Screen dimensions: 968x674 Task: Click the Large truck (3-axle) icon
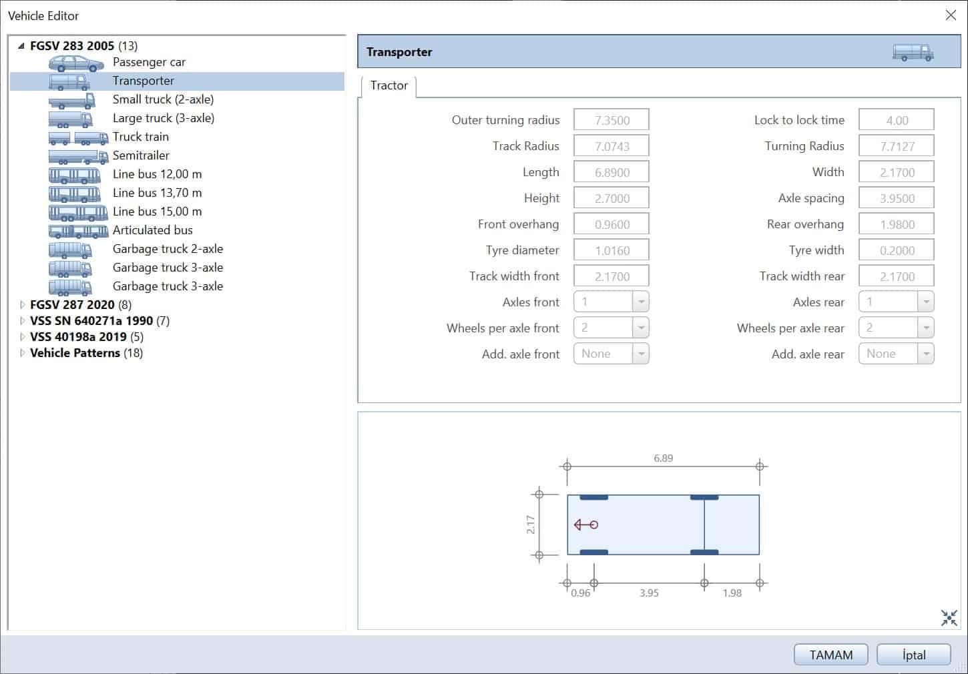coord(71,119)
